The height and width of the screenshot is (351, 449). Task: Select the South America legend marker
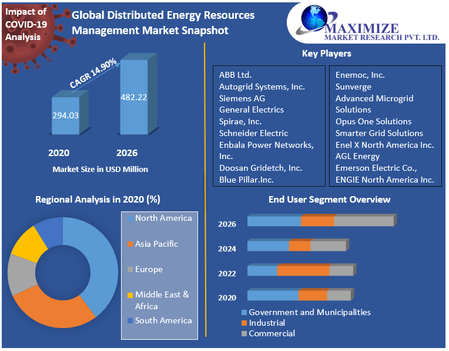coord(130,321)
